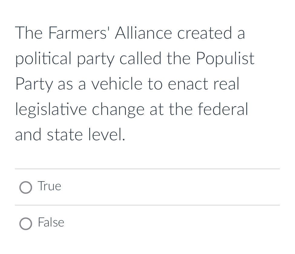Click the word enact in the question
Viewport: 295px width, 254px height.
tap(188, 84)
